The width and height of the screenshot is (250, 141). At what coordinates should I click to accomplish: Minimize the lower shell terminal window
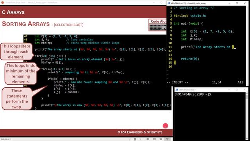(229, 90)
